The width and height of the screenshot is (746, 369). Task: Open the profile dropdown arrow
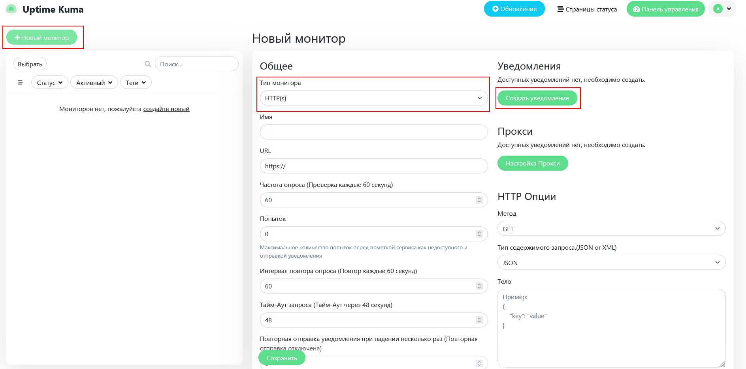pyautogui.click(x=729, y=9)
